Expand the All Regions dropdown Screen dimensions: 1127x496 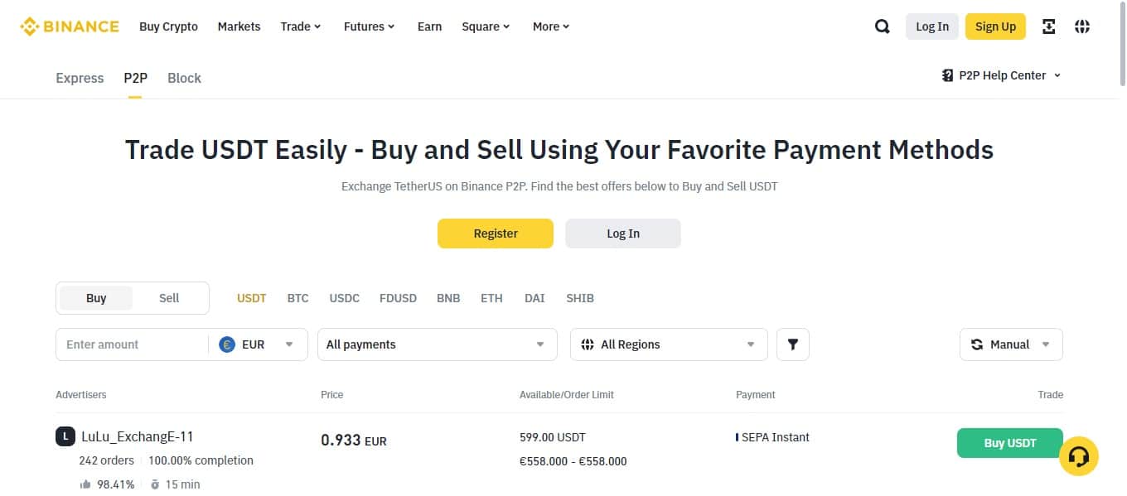tap(669, 344)
